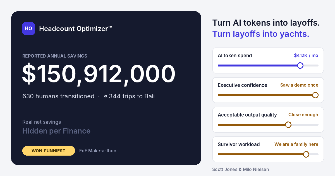Click the Acceptable output quality slider handle

click(288, 125)
